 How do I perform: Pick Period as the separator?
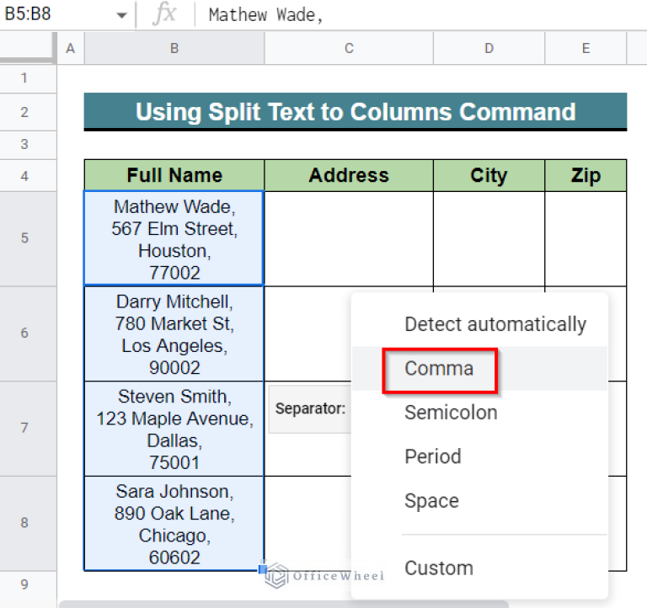point(432,456)
